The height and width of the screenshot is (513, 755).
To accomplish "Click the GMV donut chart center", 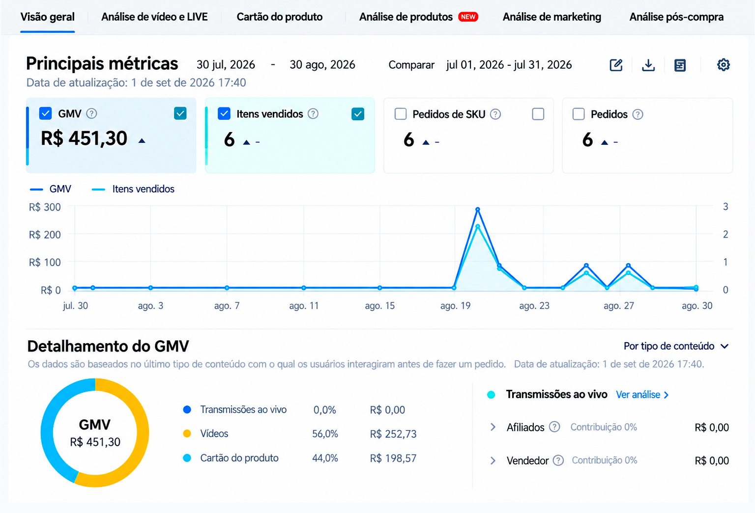I will [x=95, y=433].
